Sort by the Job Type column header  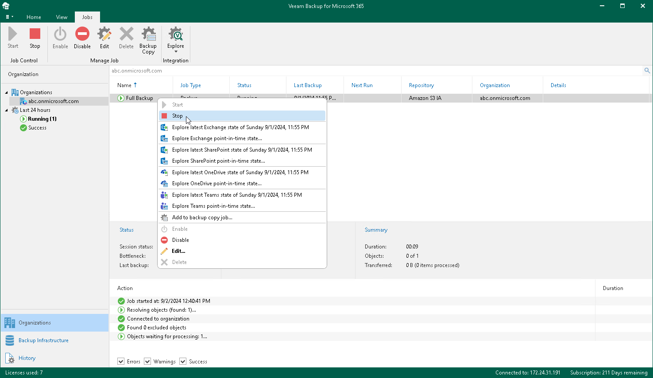tap(201, 85)
